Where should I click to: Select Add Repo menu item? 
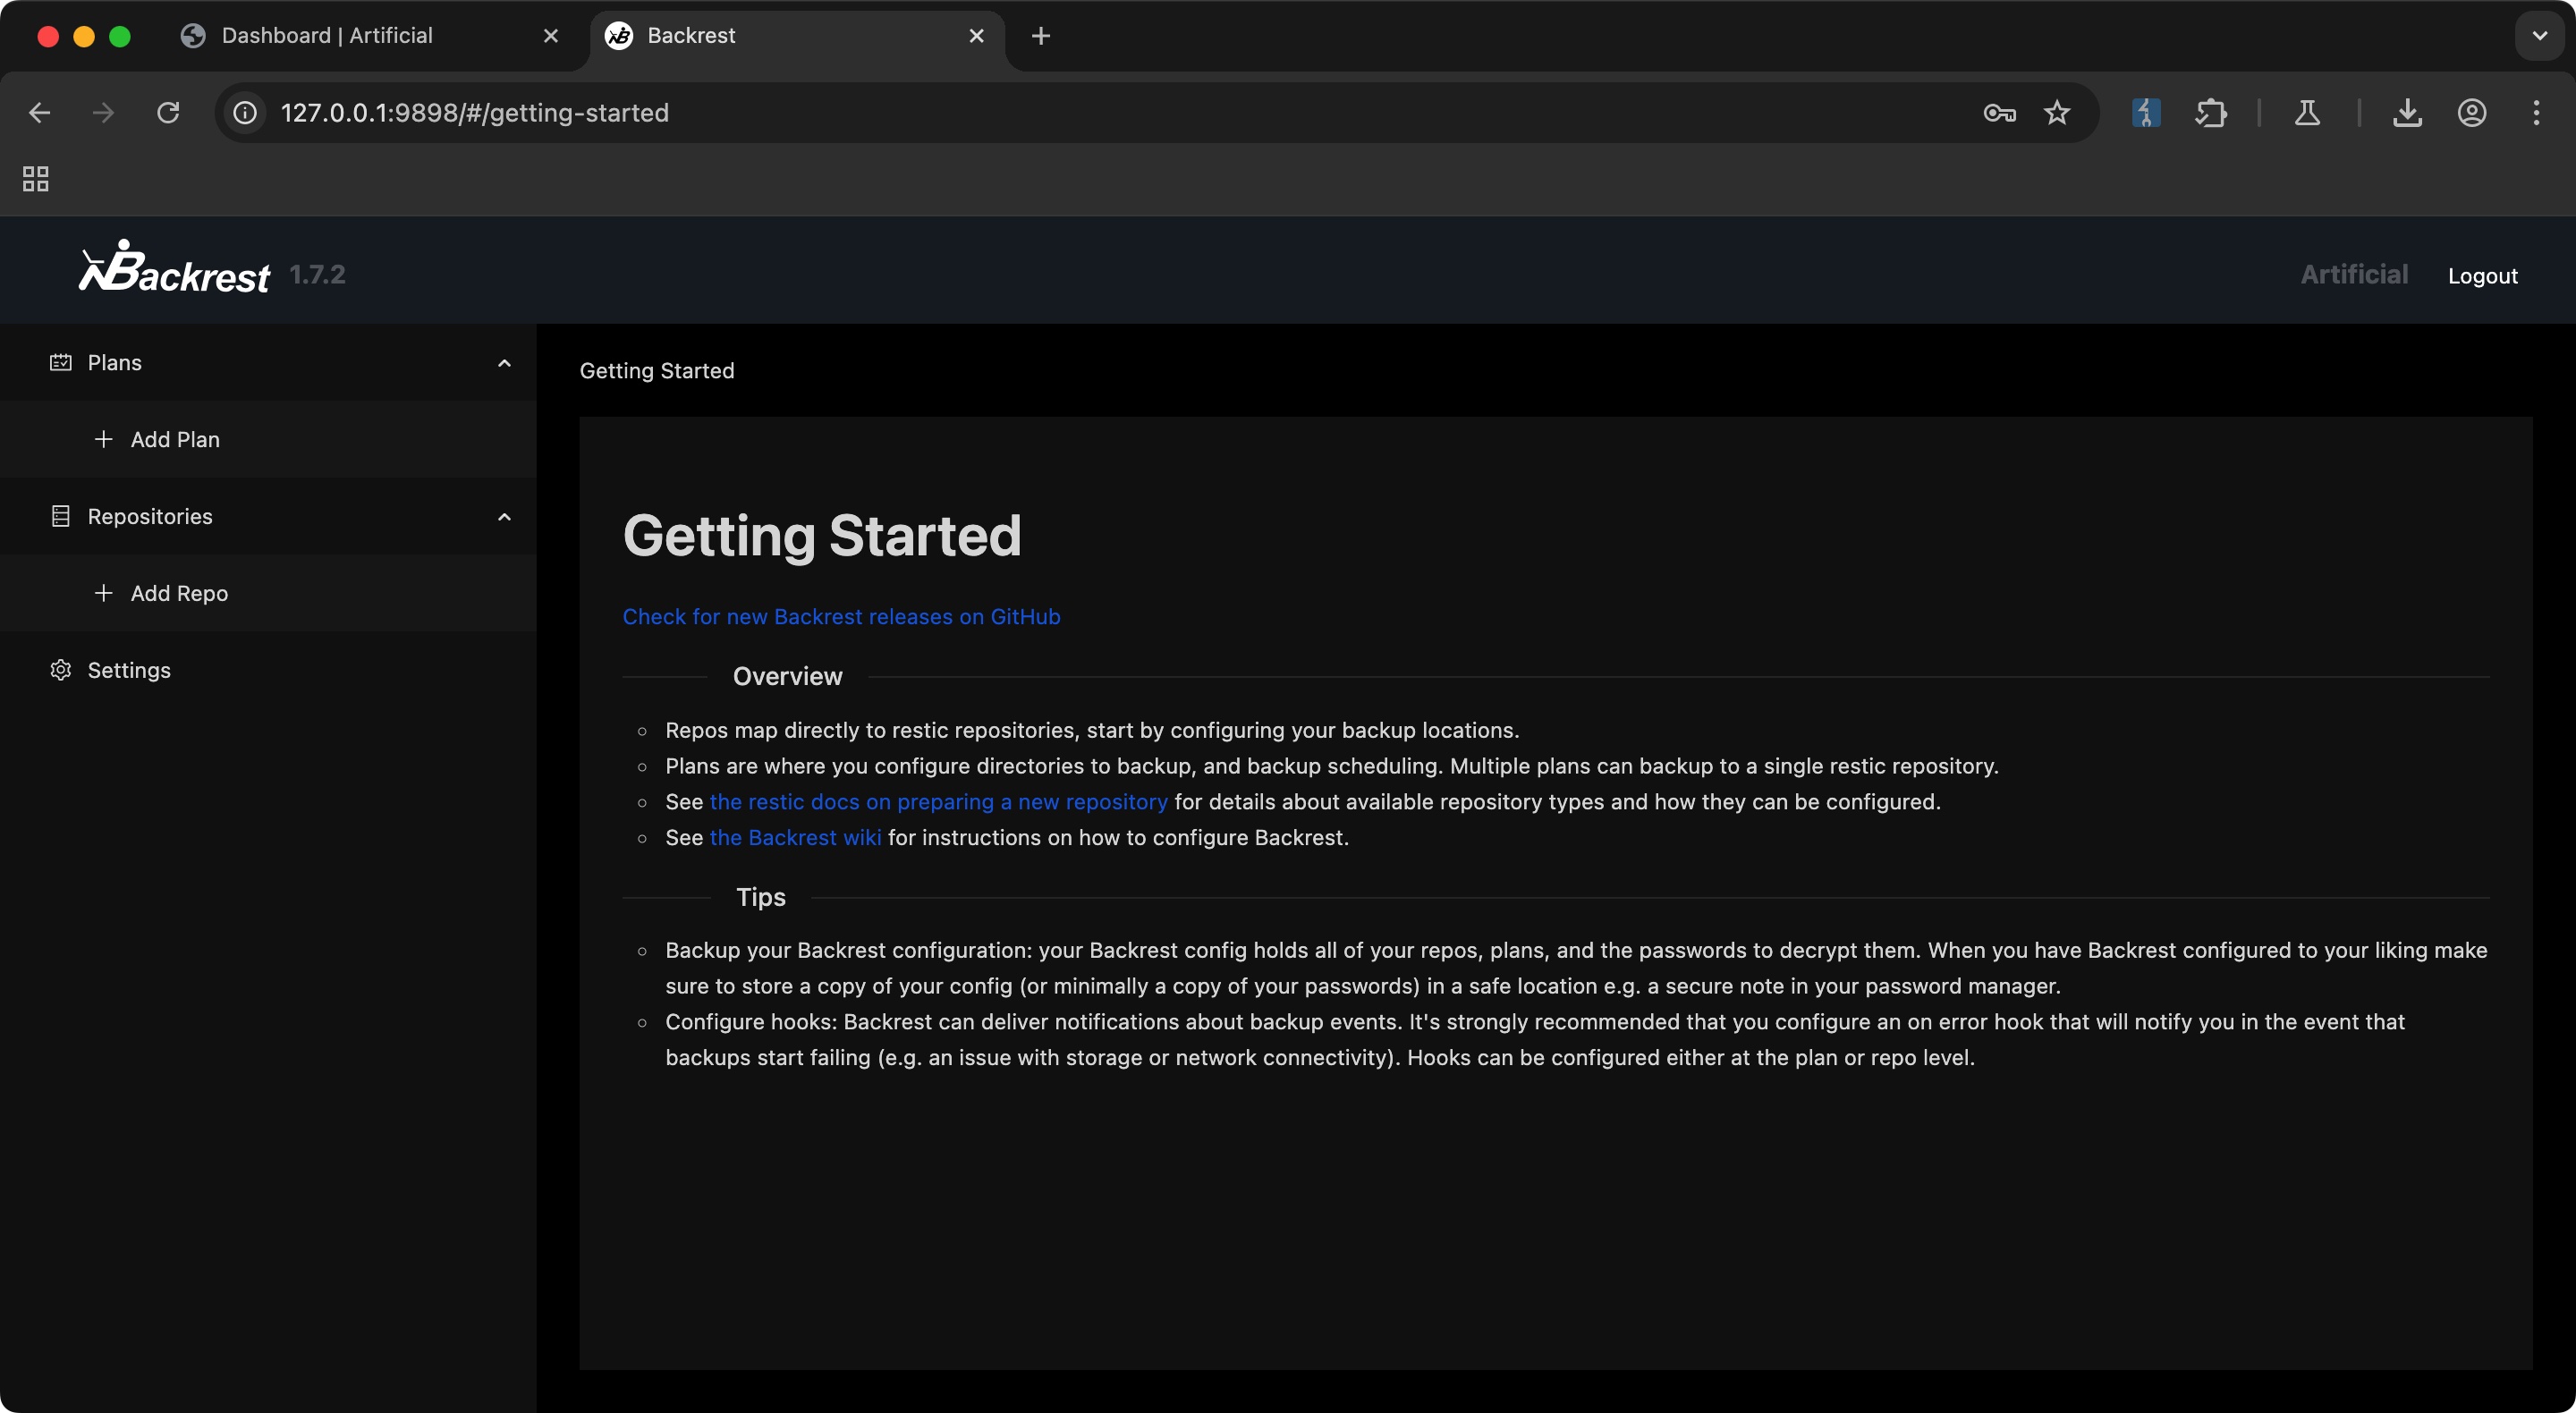click(179, 593)
